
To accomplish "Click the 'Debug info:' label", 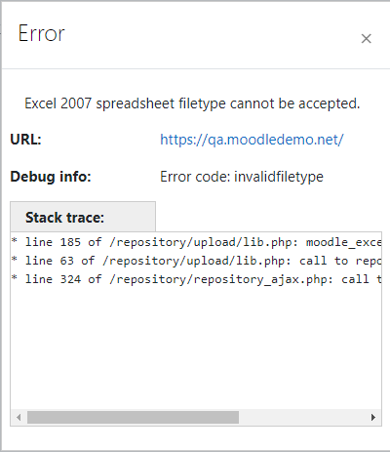I will pos(51,177).
